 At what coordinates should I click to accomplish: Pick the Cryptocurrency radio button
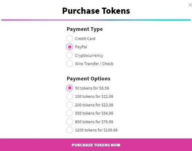[70, 55]
